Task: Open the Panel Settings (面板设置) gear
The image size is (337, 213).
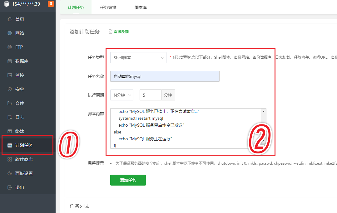Action: [x=10, y=173]
